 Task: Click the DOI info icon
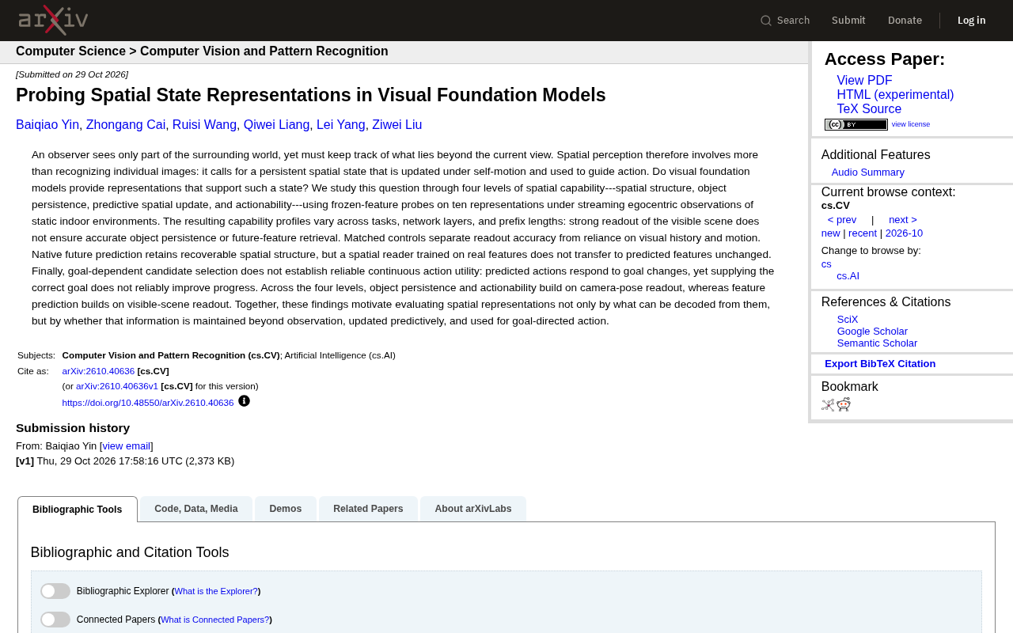click(x=244, y=401)
